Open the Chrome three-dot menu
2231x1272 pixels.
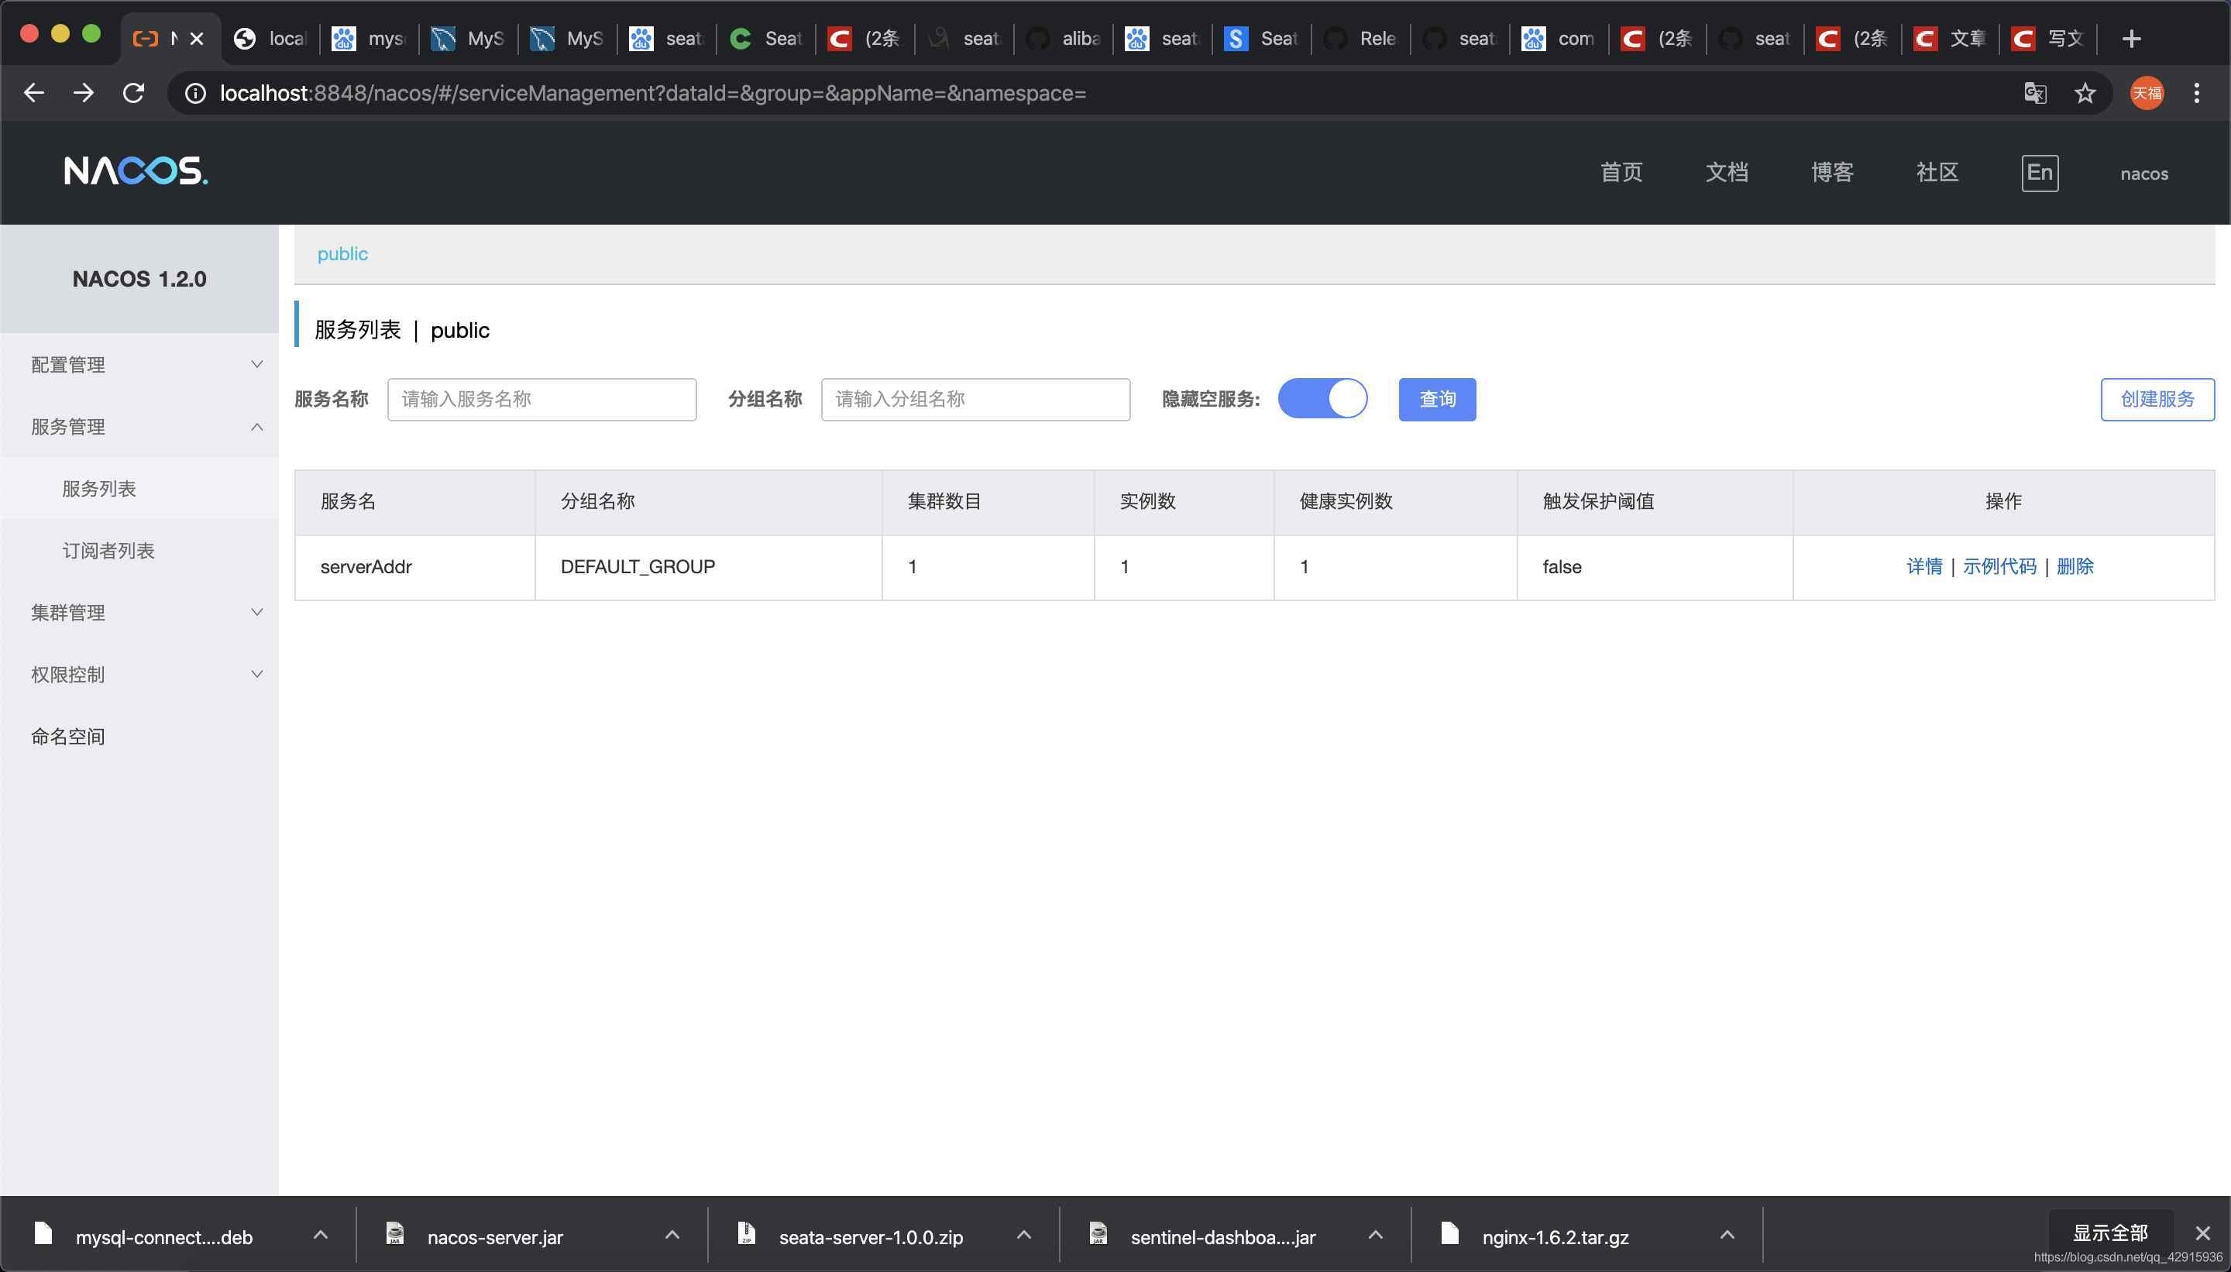click(x=2196, y=93)
